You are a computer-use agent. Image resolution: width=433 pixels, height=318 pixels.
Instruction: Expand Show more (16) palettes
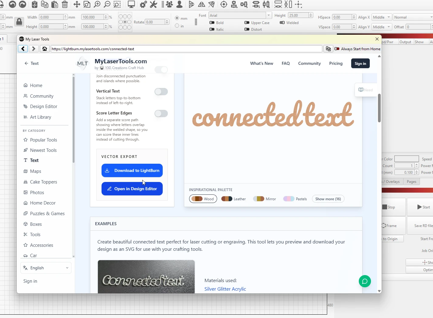(x=328, y=199)
